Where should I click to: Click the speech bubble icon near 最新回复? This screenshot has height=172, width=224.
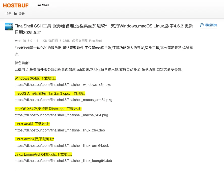202,25
